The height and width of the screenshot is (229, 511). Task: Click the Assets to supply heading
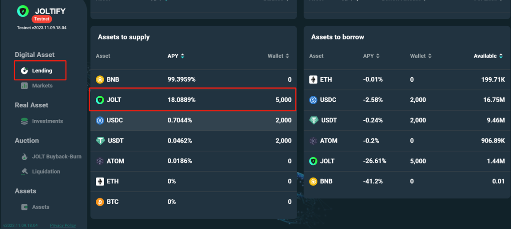tap(123, 37)
